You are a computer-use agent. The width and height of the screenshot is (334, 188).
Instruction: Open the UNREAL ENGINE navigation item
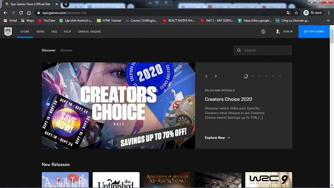(x=89, y=32)
